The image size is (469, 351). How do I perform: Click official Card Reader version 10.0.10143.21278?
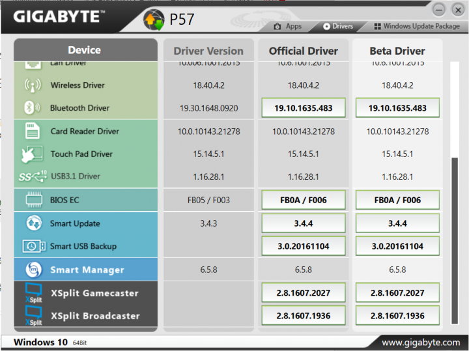pos(304,132)
